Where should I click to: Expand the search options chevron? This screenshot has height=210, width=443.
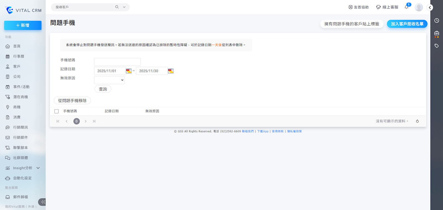(124, 7)
